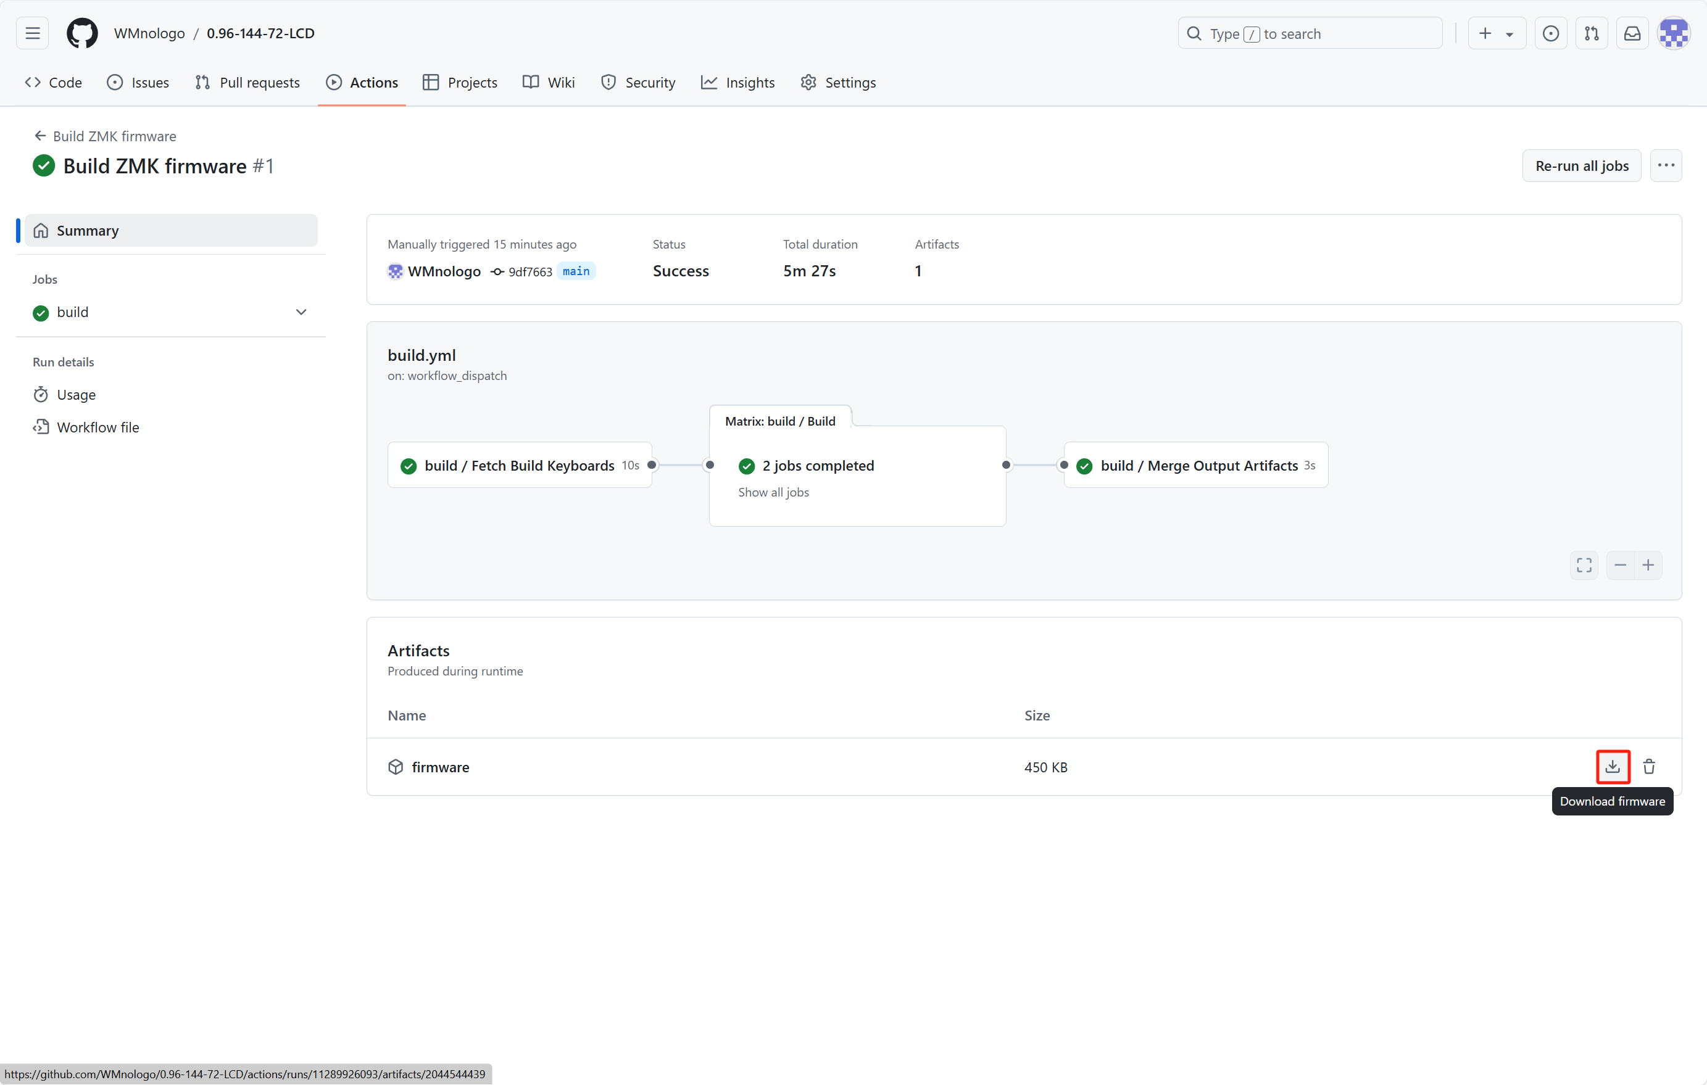
Task: Toggle fullscreen for workflow graph
Action: (x=1584, y=565)
